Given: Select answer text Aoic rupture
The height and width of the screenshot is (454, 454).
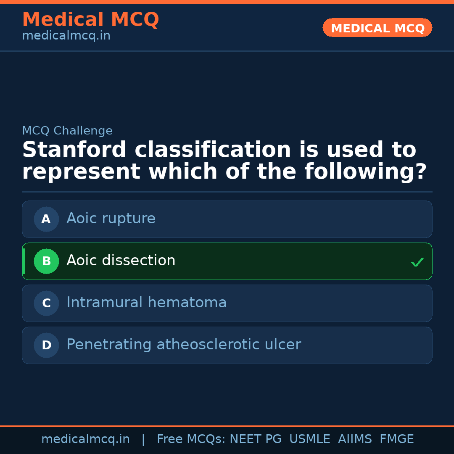Looking at the screenshot, I should [111, 219].
